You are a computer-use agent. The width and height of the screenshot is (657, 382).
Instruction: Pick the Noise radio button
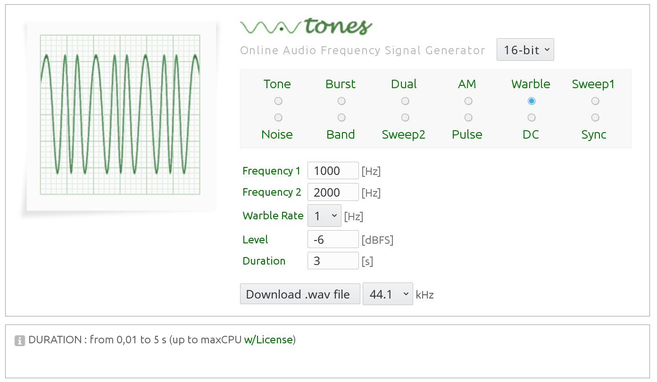(x=278, y=117)
